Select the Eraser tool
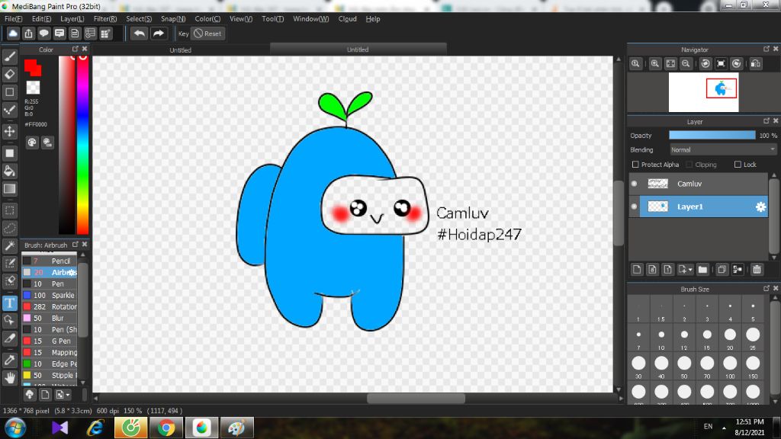 (9, 74)
